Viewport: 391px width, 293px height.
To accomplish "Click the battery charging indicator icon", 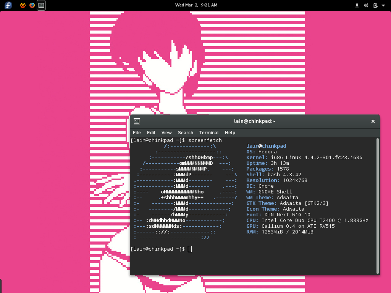I will (x=375, y=5).
